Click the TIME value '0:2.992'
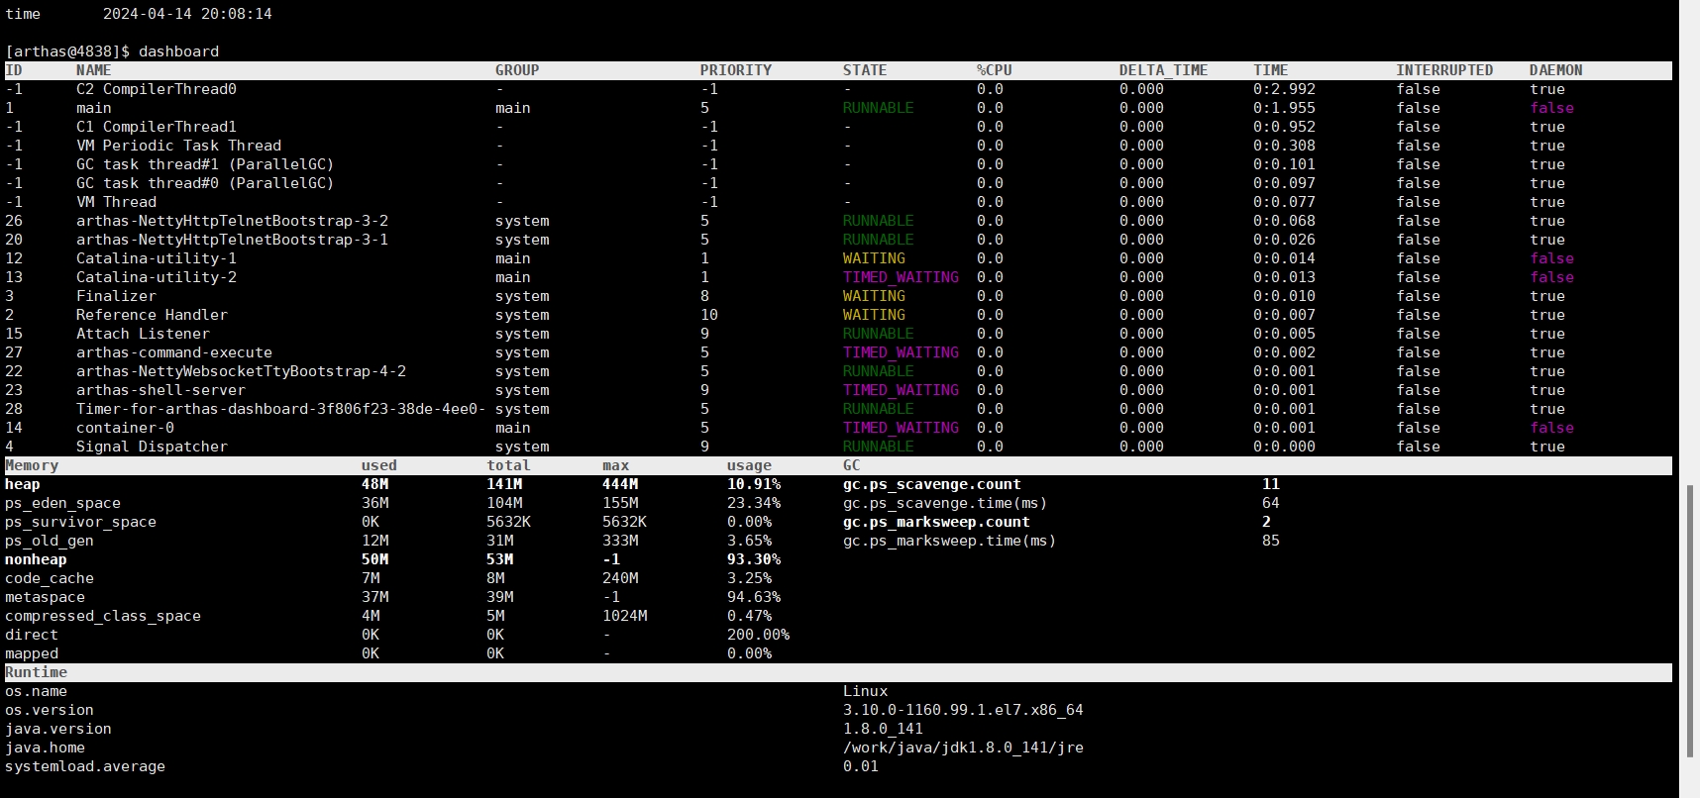 pos(1284,89)
